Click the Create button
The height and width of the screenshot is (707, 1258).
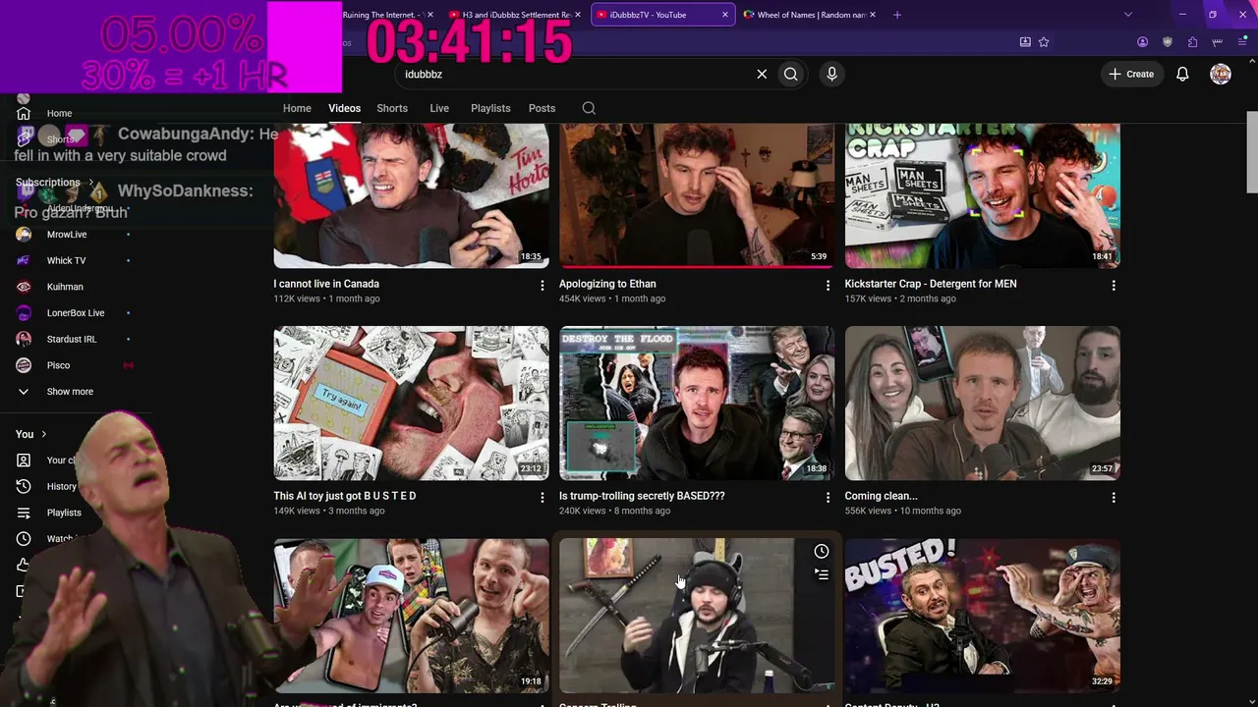pyautogui.click(x=1131, y=74)
